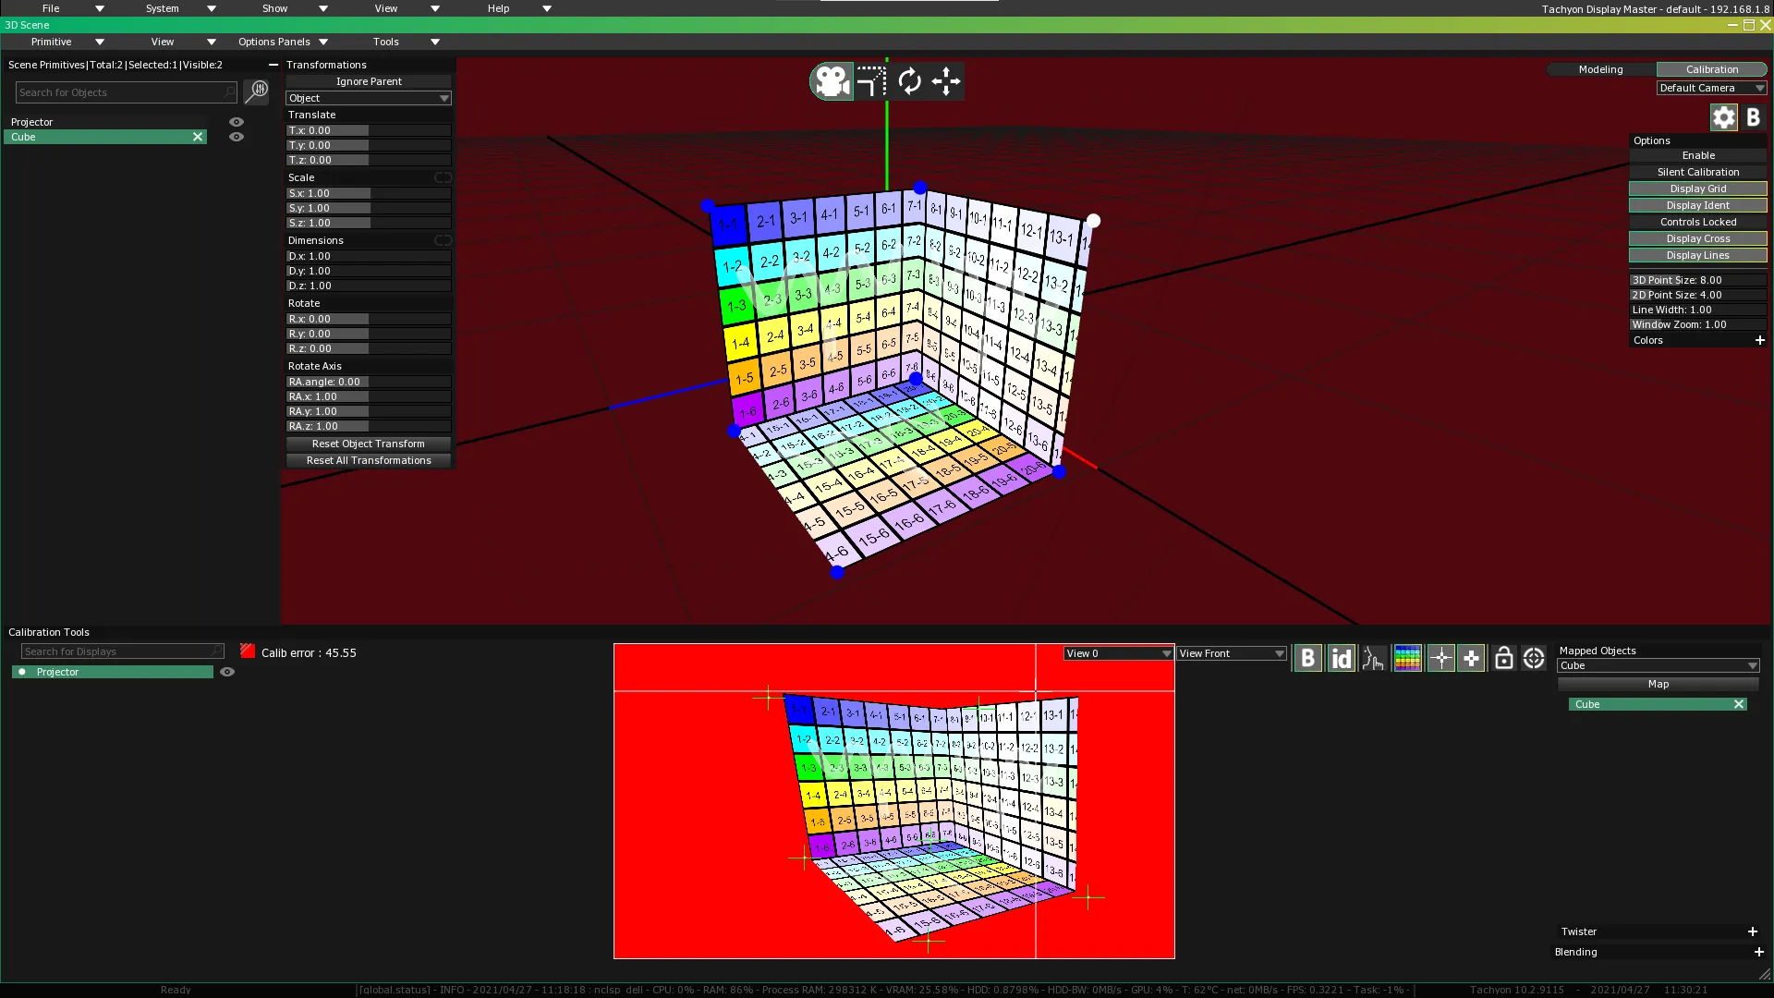Click the Map button
The height and width of the screenshot is (998, 1774).
[x=1659, y=684]
